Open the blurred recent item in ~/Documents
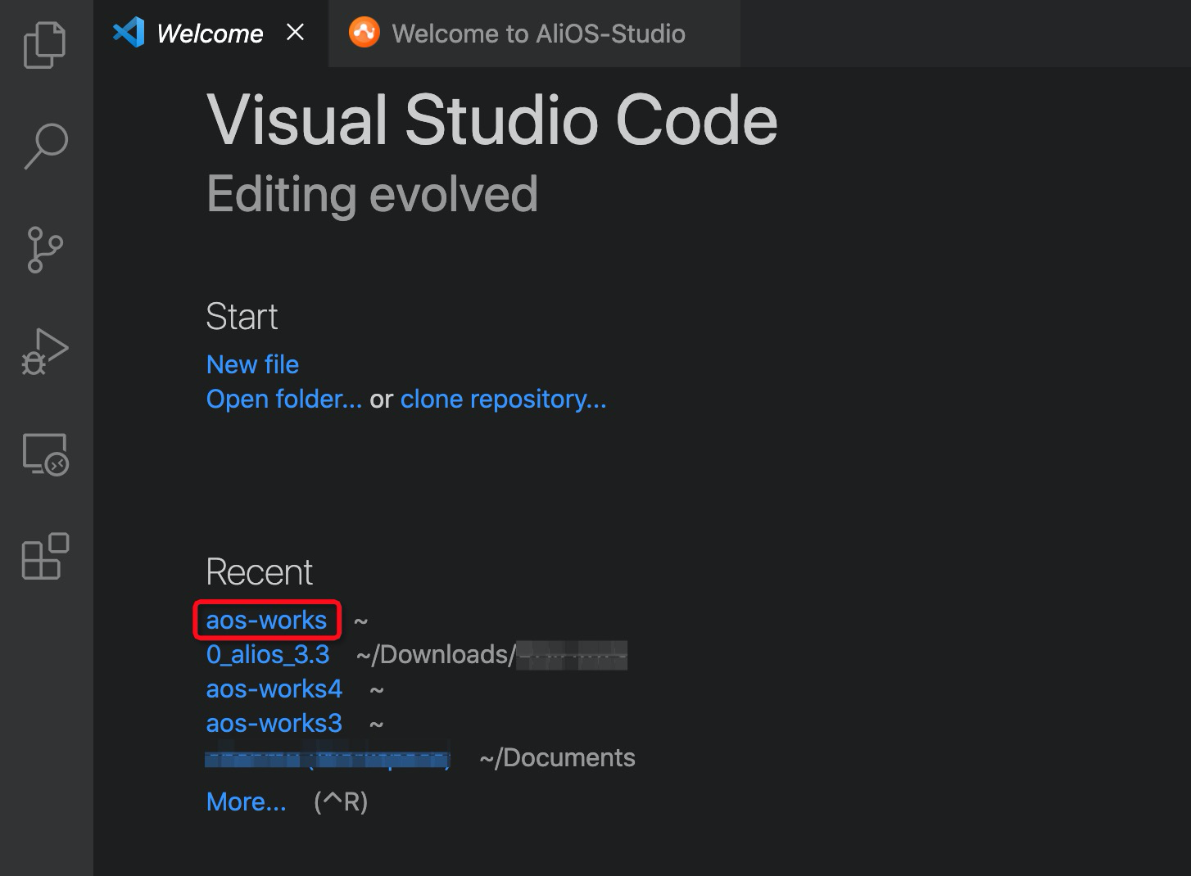This screenshot has width=1191, height=876. click(x=328, y=758)
